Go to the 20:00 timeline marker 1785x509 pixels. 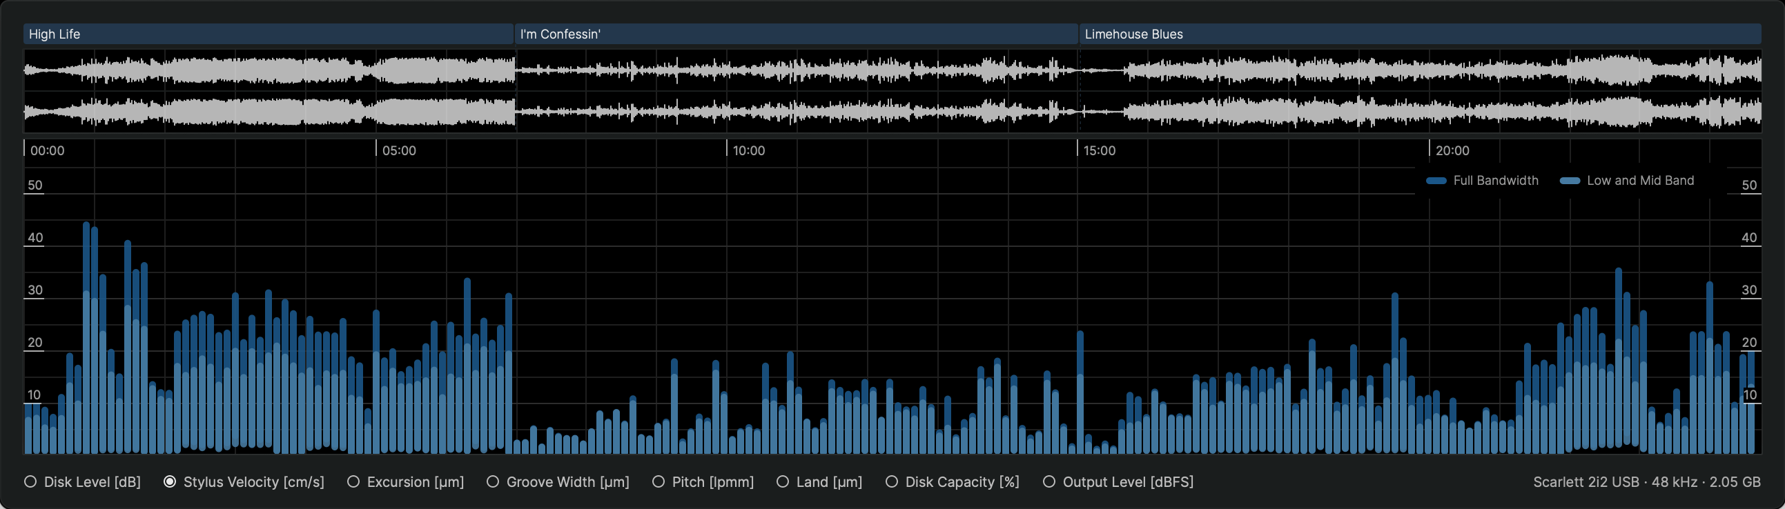(x=1452, y=150)
